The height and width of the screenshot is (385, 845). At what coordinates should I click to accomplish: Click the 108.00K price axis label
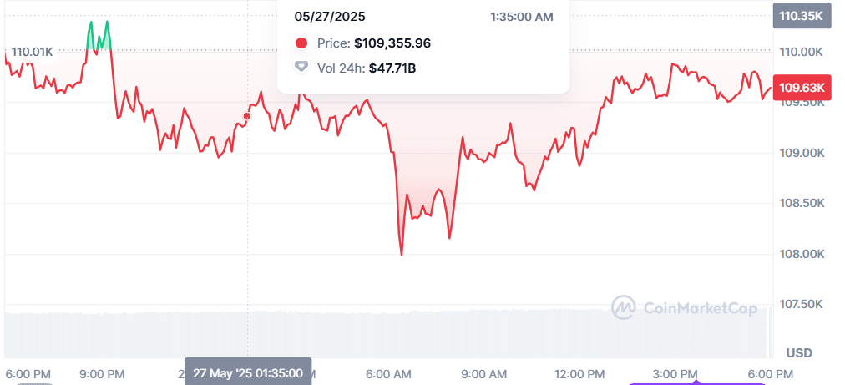tap(800, 254)
